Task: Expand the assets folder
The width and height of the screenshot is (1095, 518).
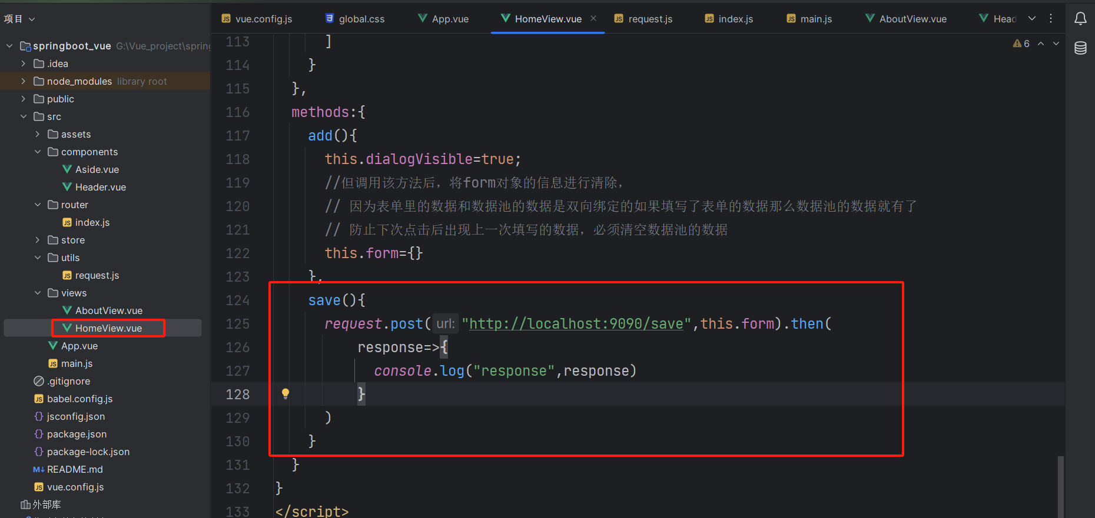Action: click(x=38, y=134)
